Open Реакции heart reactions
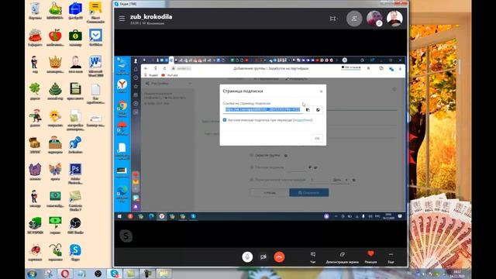 tap(370, 257)
